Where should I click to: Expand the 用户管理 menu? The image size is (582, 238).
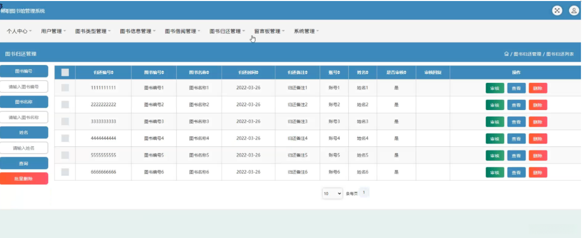pyautogui.click(x=53, y=31)
